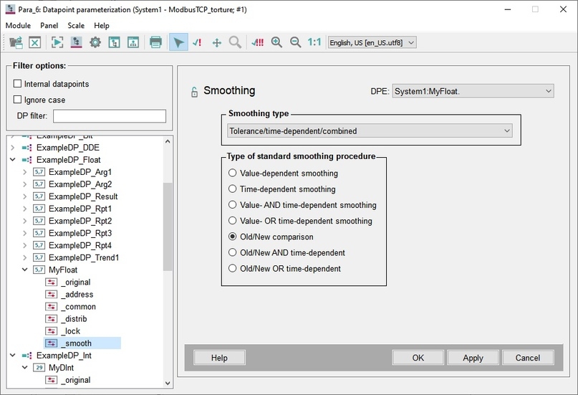Click into the DP filter field
This screenshot has width=578, height=395.
[110, 116]
